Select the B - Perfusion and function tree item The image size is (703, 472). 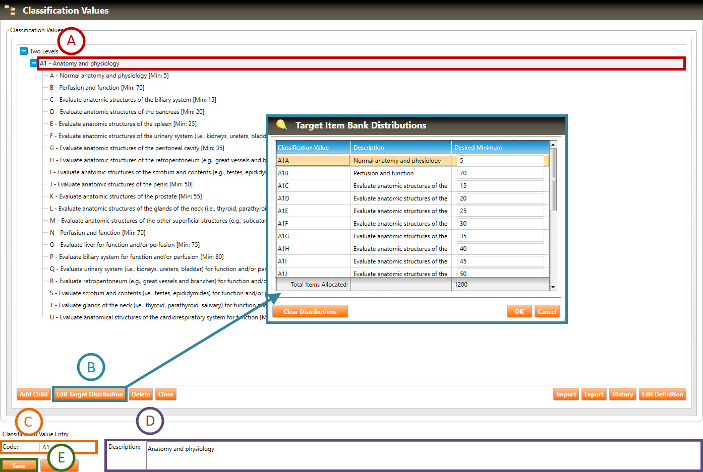pyautogui.click(x=97, y=88)
